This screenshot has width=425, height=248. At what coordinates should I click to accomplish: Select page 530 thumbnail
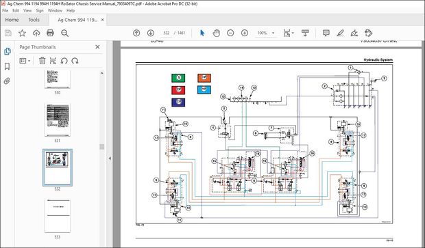57,79
